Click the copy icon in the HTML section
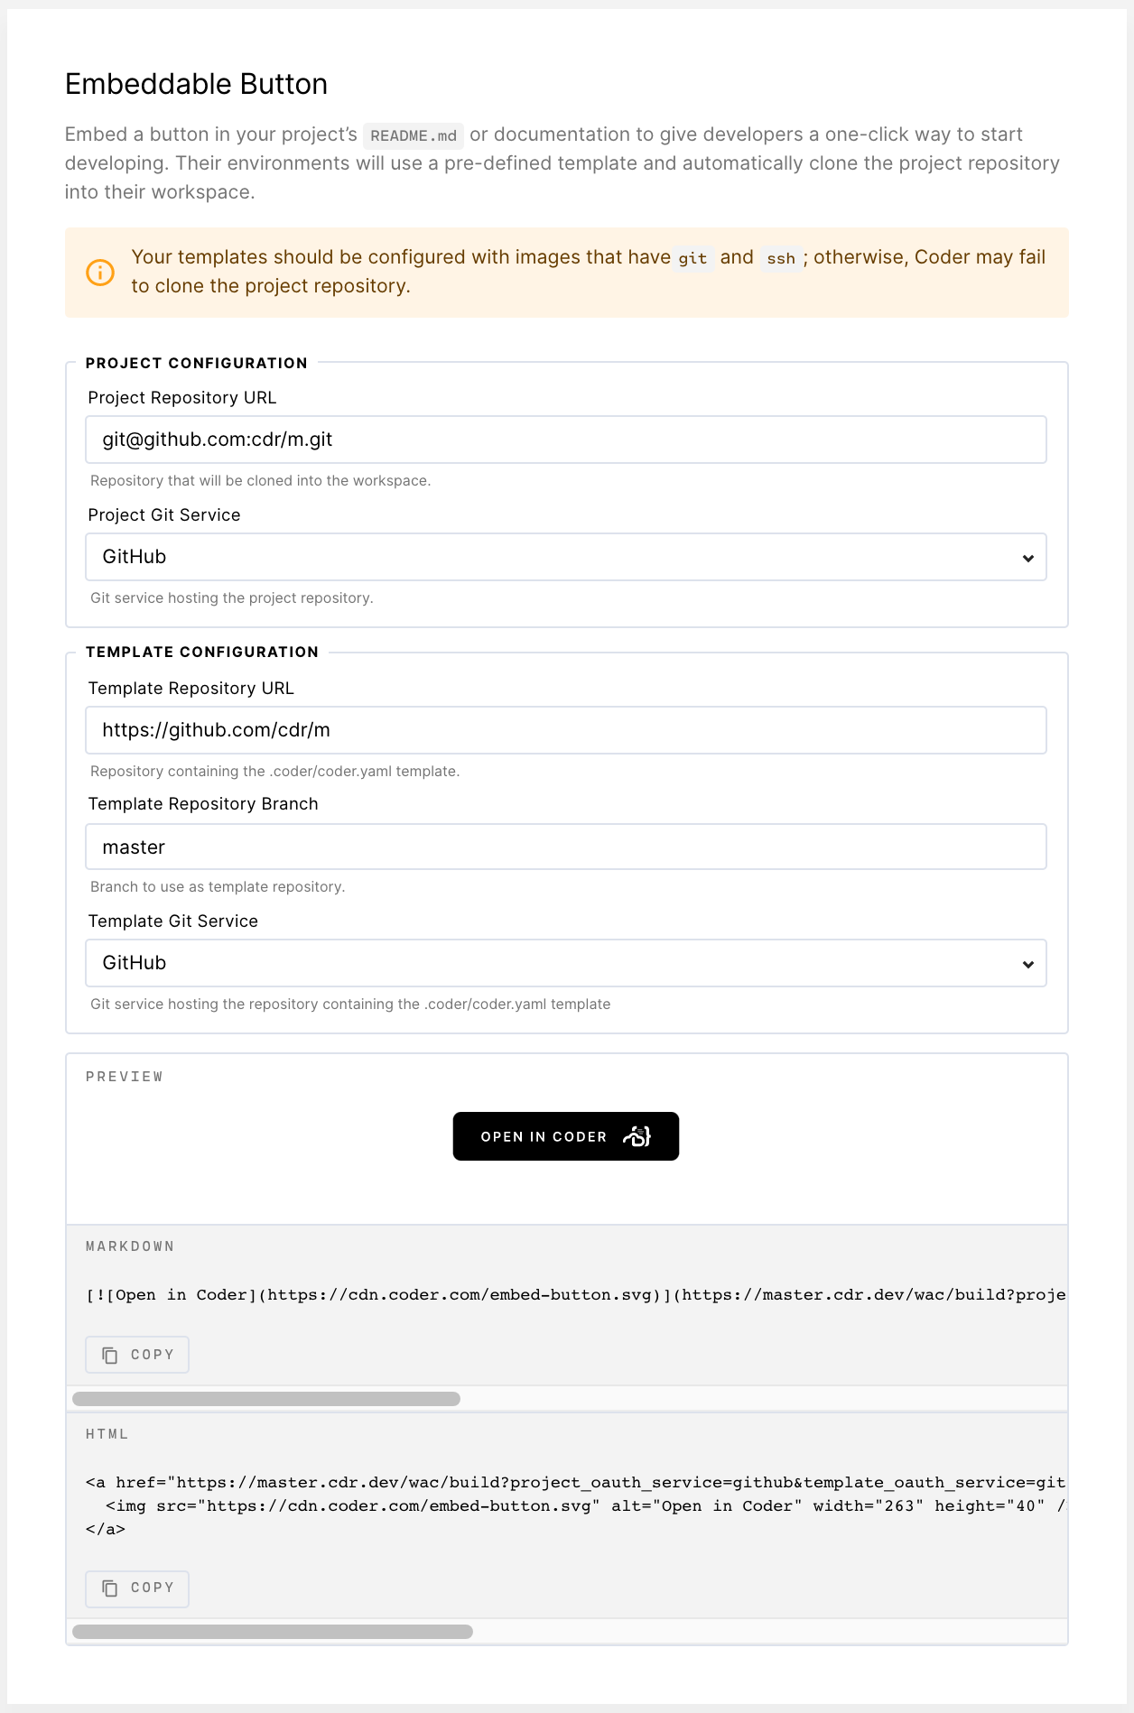This screenshot has width=1134, height=1713. point(110,1588)
